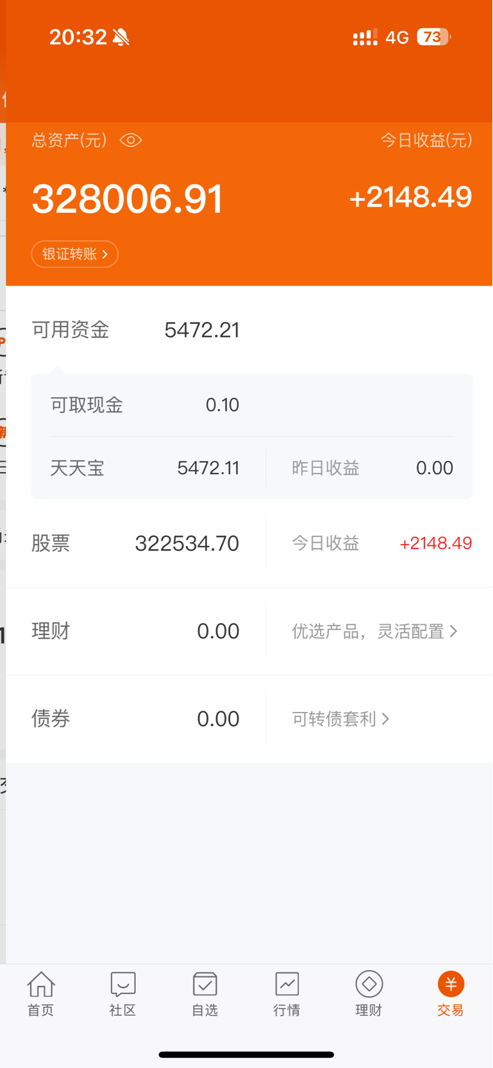Tap the total assets amount 328006.91
This screenshot has height=1068, width=493.
128,198
